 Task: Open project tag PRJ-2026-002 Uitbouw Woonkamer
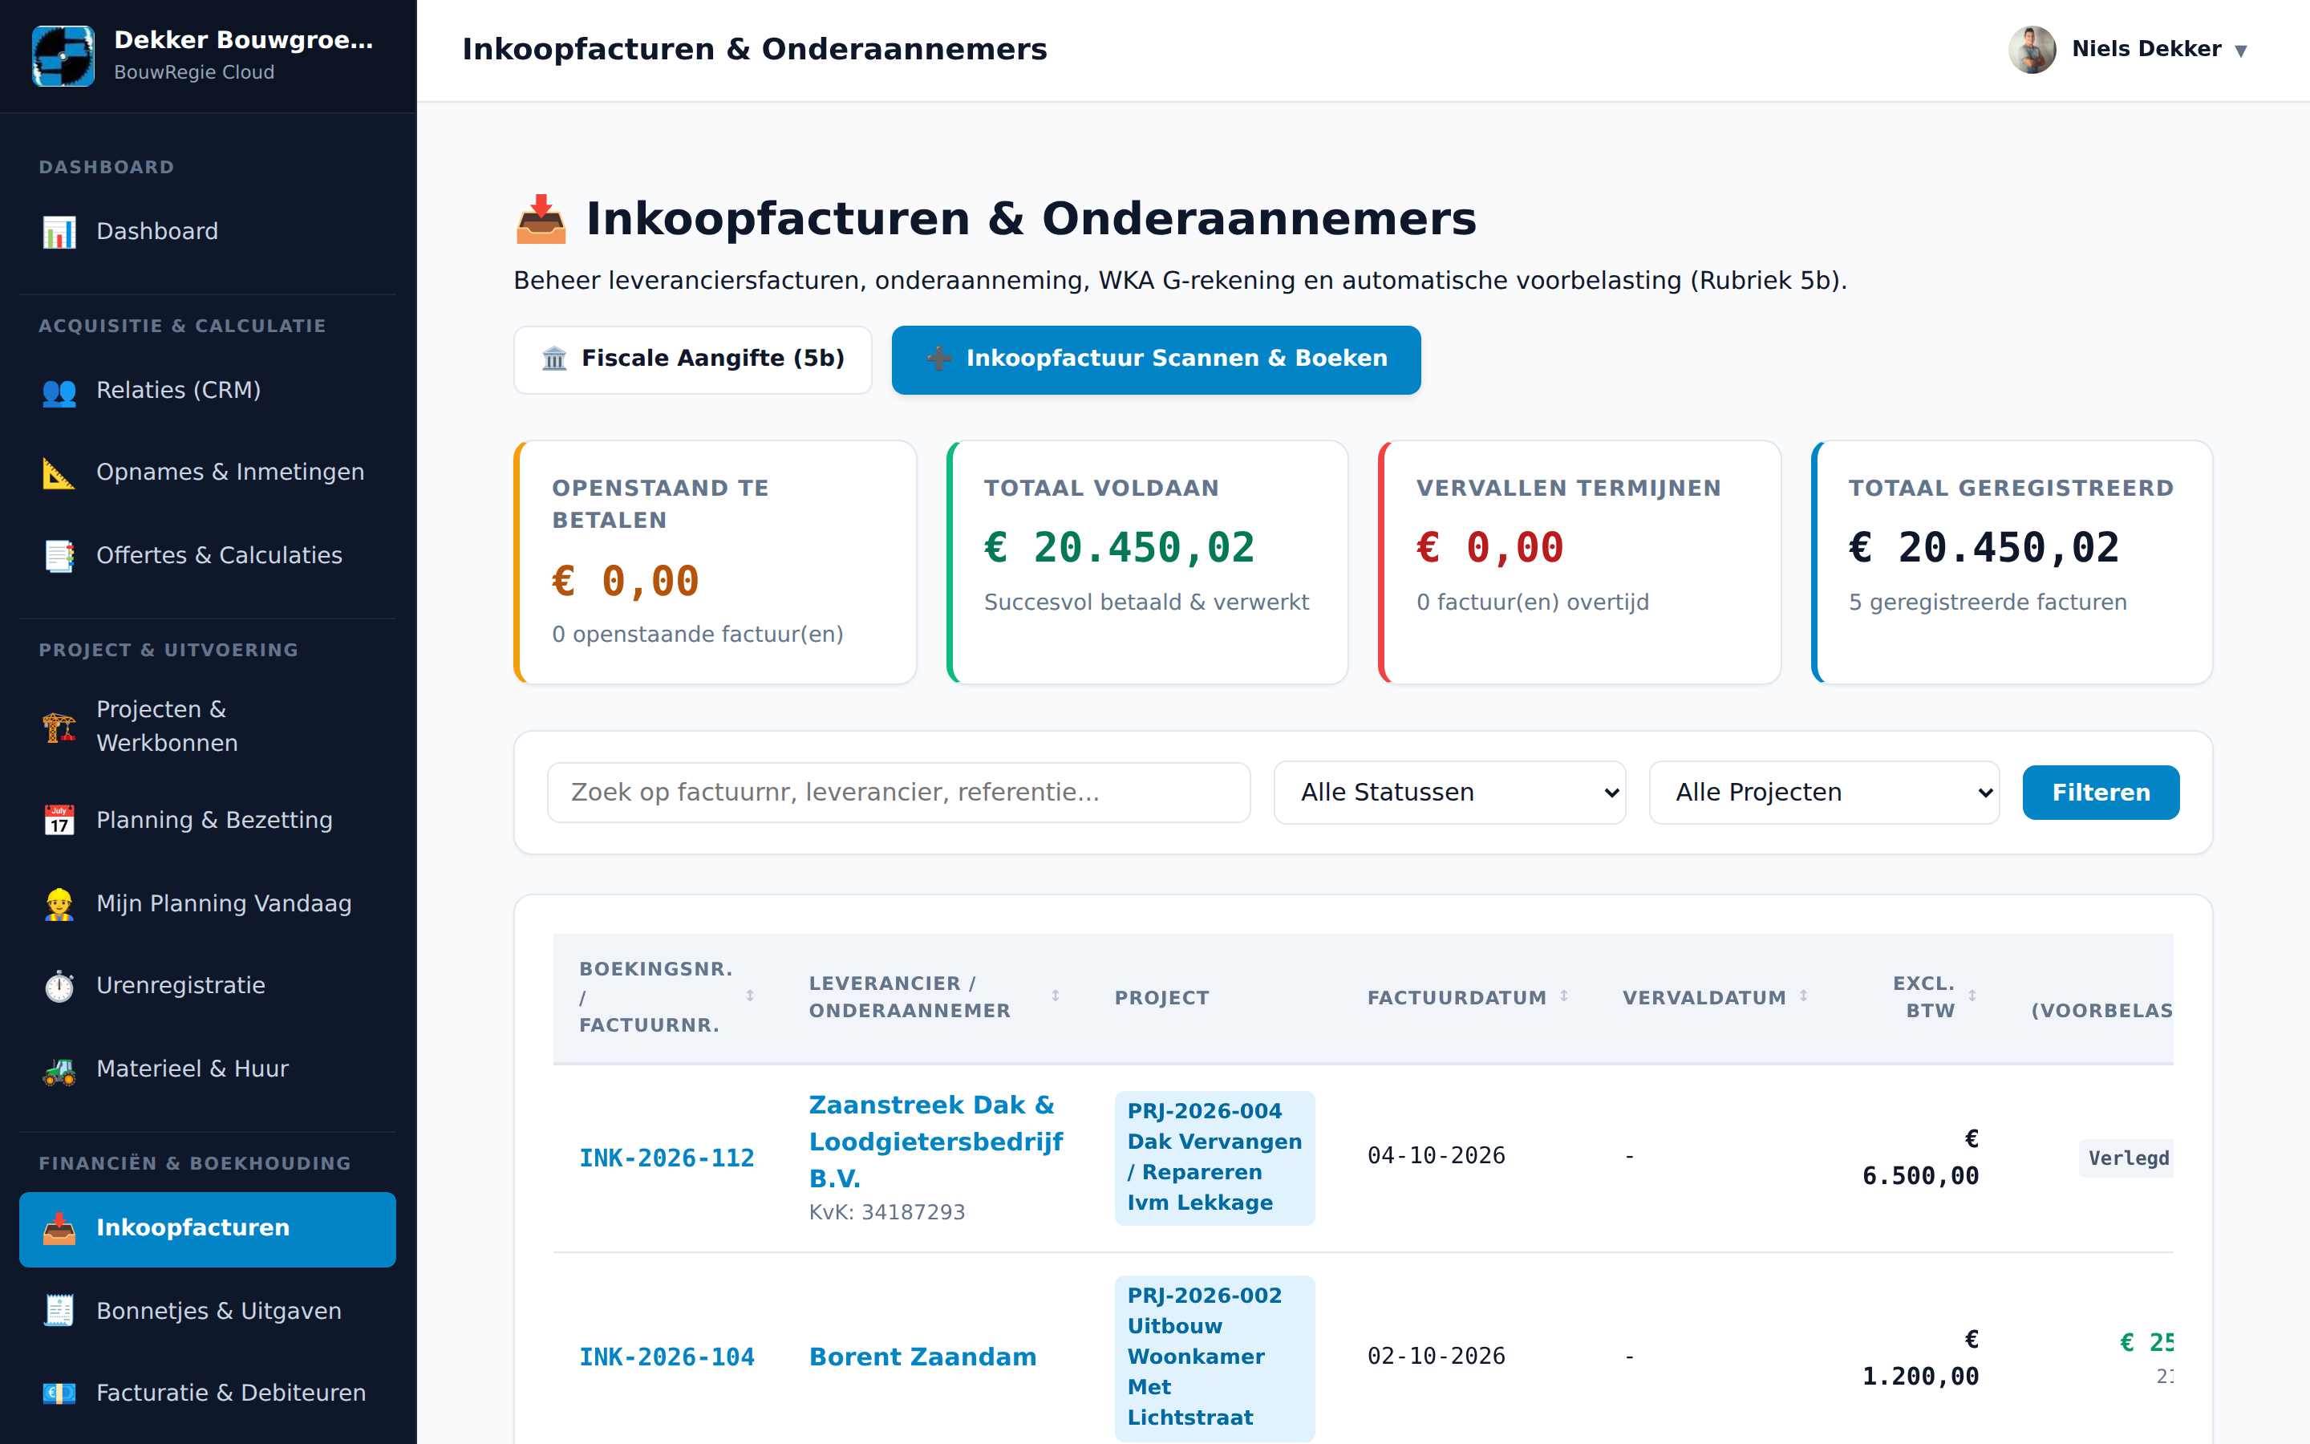(x=1214, y=1357)
